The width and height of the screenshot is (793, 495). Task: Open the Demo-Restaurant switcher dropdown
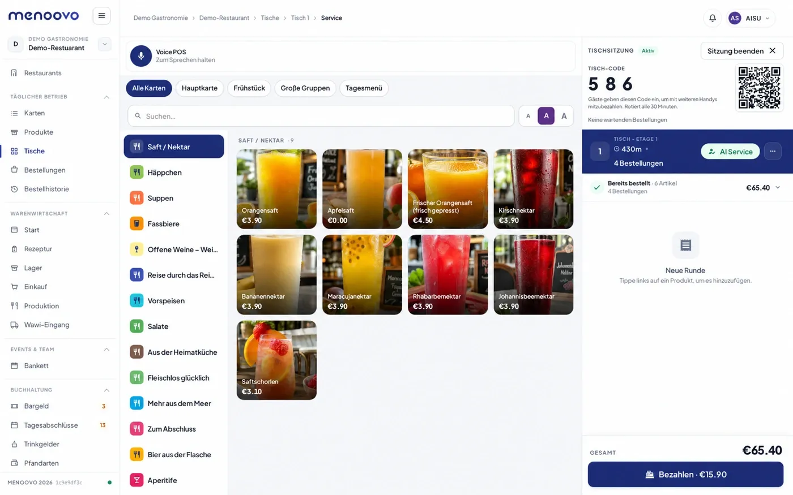pyautogui.click(x=105, y=44)
